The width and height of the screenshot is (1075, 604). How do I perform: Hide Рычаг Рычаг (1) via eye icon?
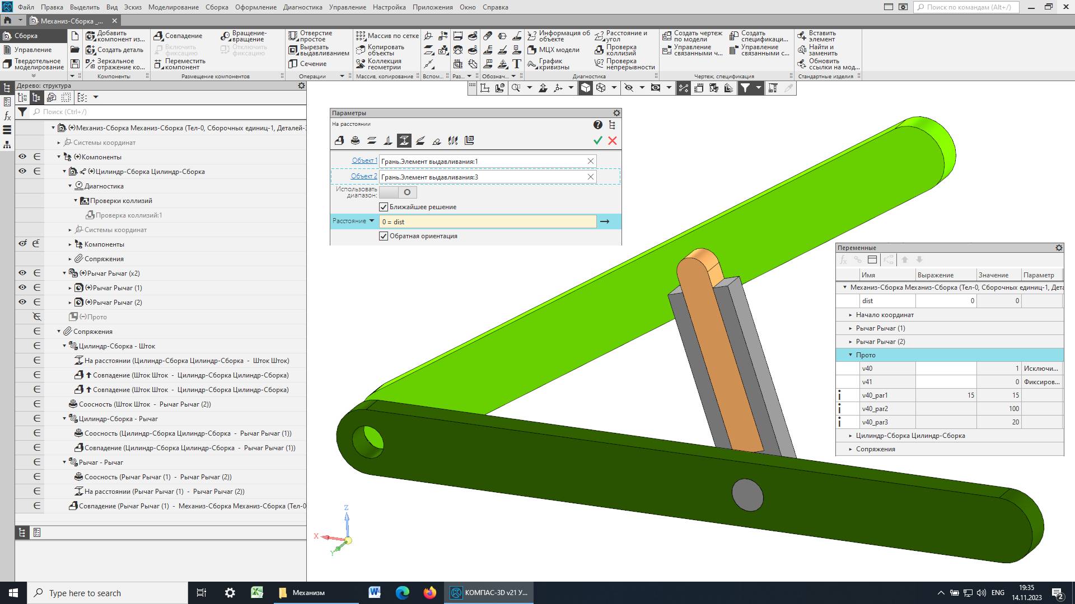point(22,288)
